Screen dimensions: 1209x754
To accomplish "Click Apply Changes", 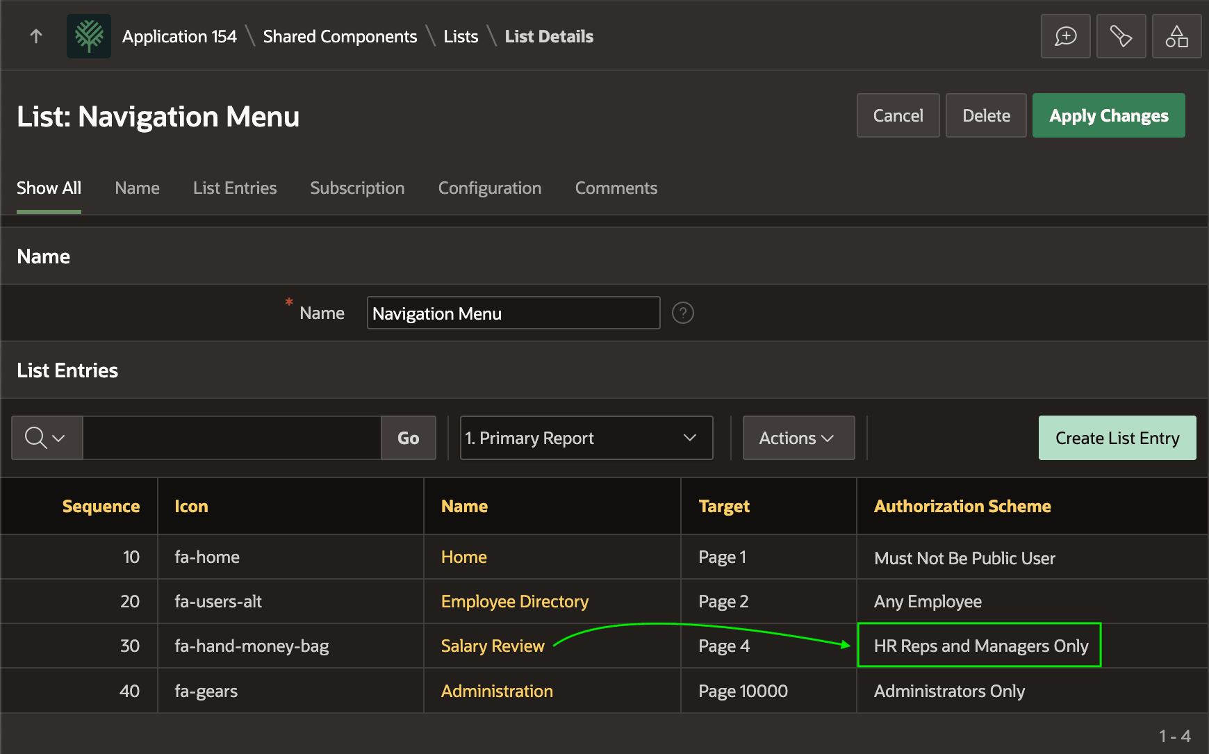I will (1108, 115).
